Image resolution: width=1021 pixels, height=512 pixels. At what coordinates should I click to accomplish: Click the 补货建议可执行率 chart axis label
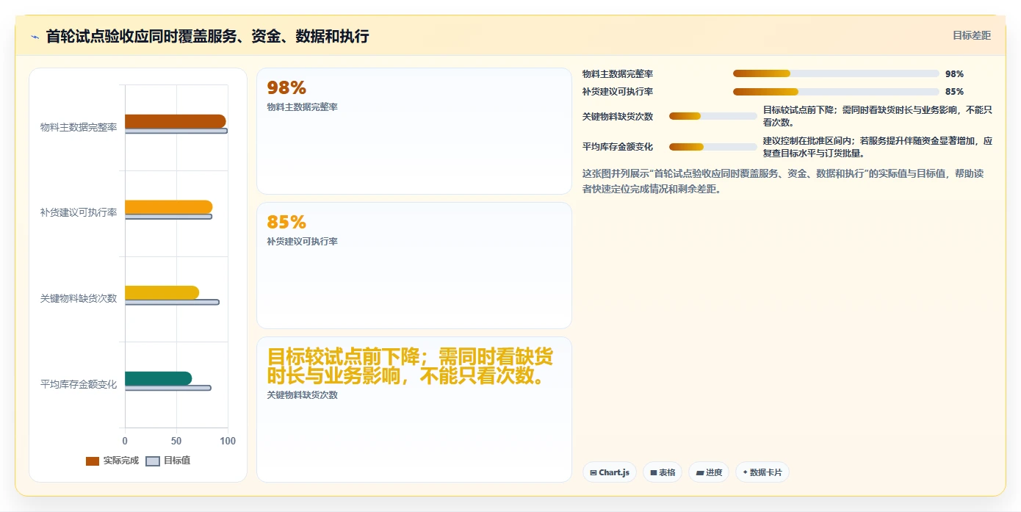[x=79, y=212]
